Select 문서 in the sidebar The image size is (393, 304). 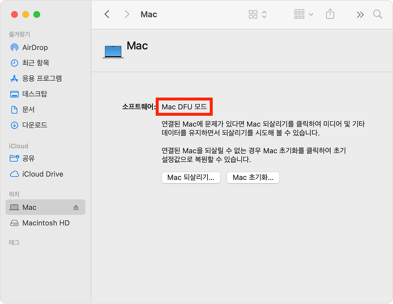coord(45,110)
